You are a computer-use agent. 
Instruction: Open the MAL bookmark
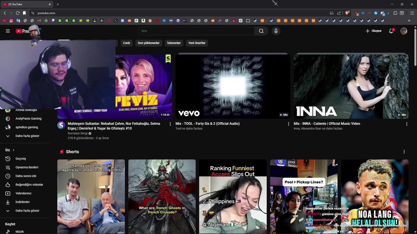coord(171,20)
